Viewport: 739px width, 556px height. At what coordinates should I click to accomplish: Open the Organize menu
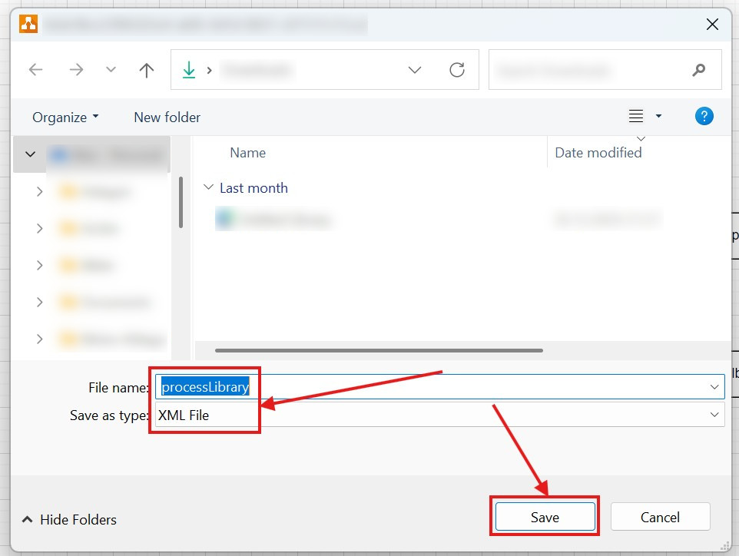pyautogui.click(x=65, y=117)
